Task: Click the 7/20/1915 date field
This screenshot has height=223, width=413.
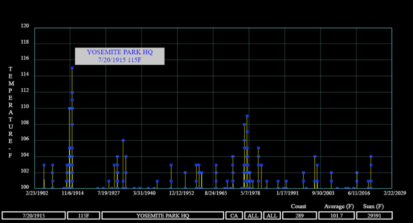Action: [33, 216]
